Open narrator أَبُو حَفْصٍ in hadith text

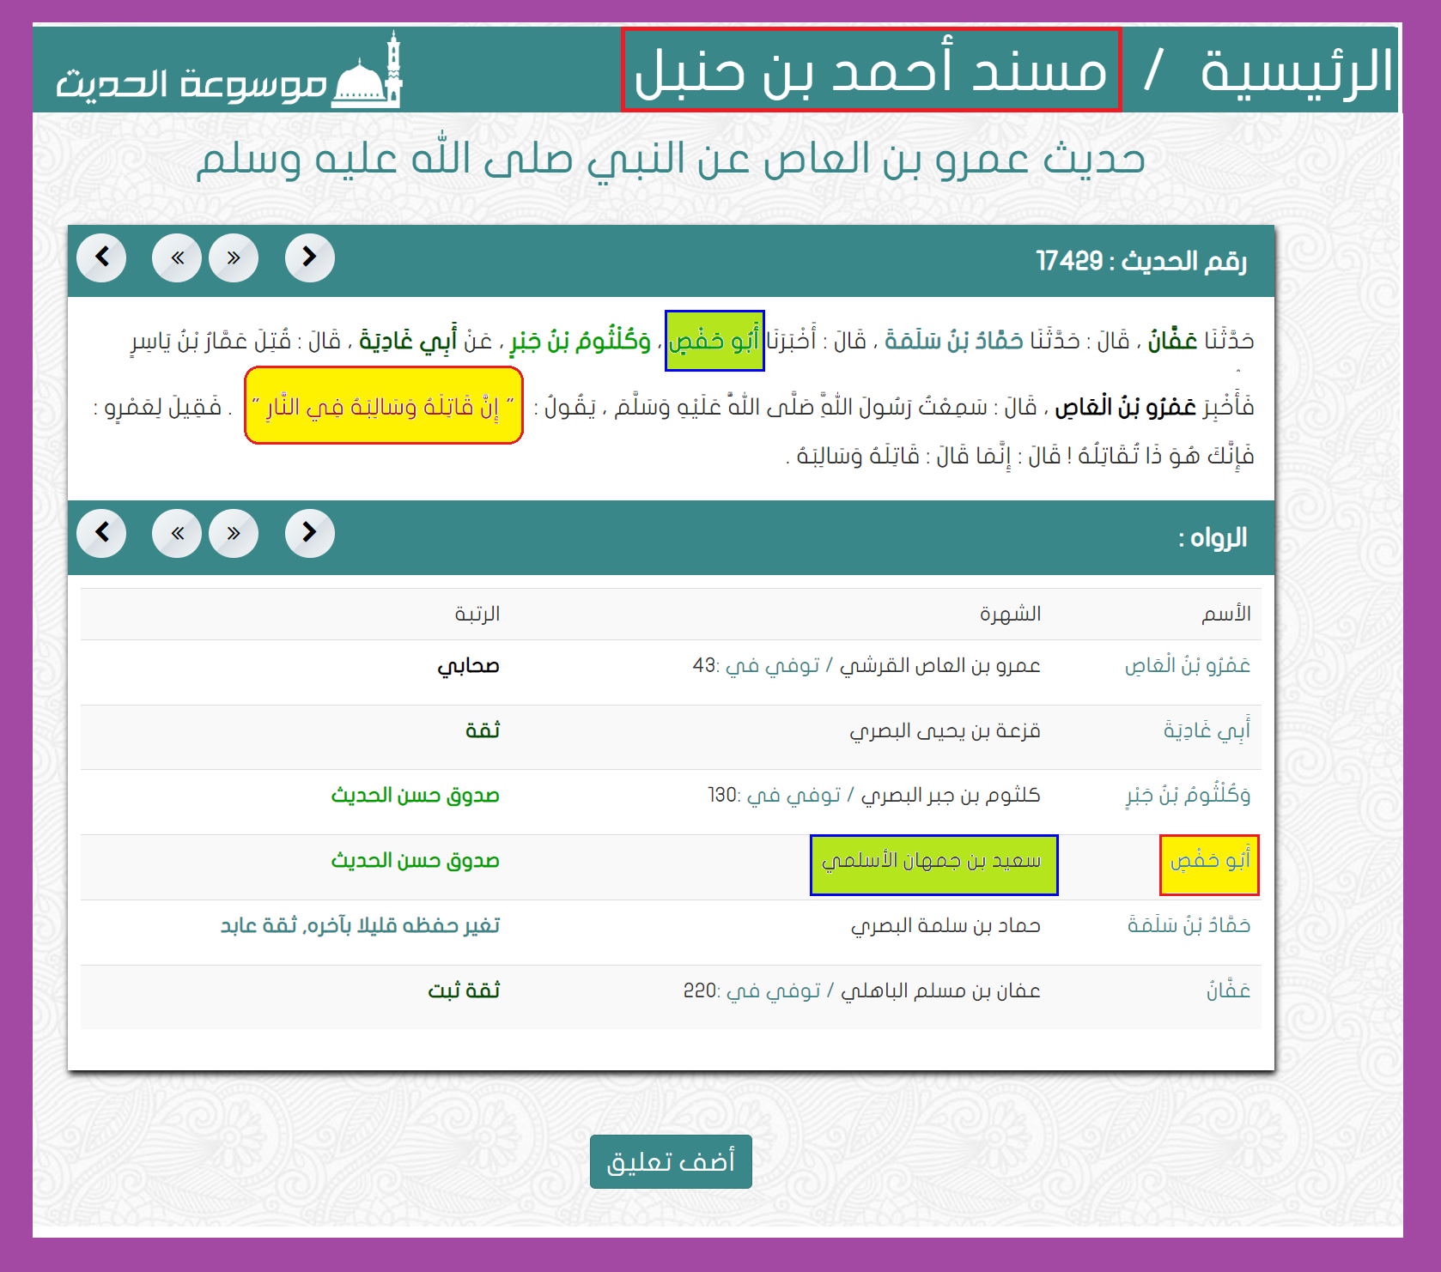pos(714,341)
